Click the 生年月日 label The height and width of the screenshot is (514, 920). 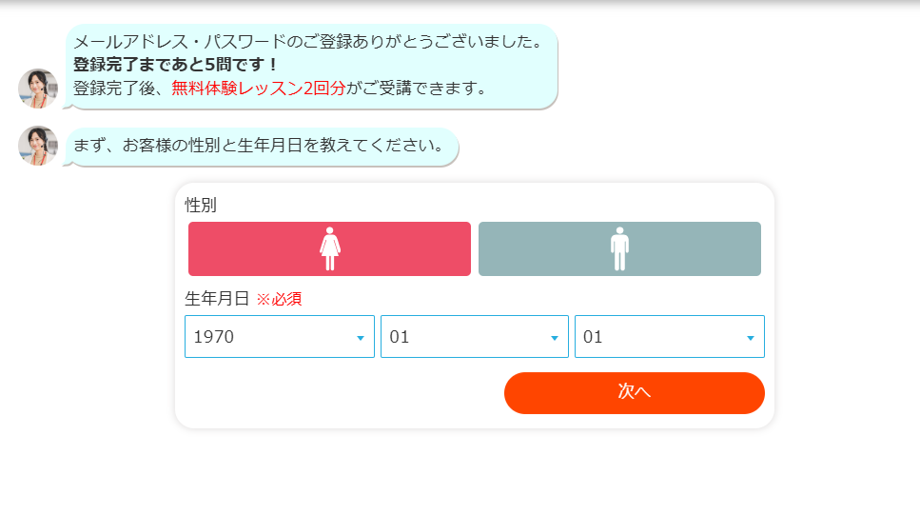[217, 299]
